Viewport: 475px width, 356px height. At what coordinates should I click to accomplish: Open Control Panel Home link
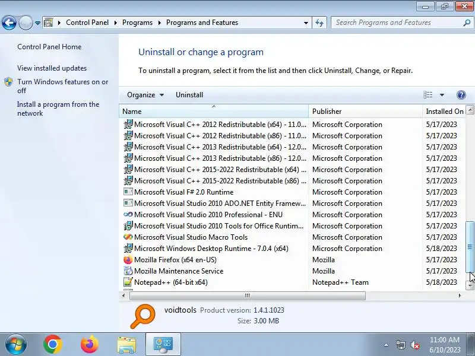pos(49,47)
